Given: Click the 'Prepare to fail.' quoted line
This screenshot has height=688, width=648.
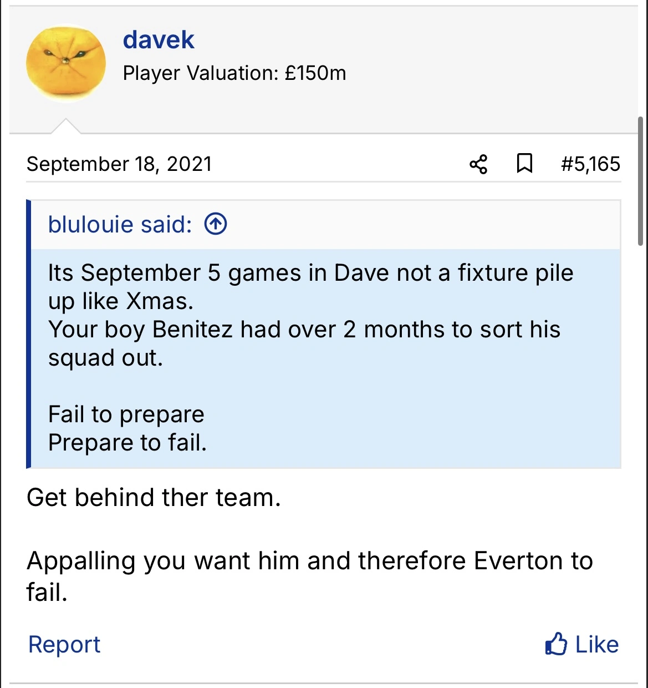Looking at the screenshot, I should [127, 443].
